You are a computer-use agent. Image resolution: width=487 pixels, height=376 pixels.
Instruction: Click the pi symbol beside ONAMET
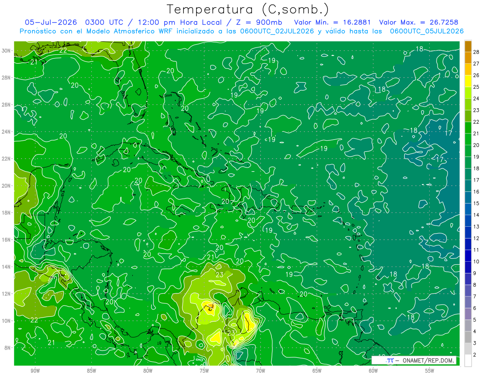tap(390, 360)
